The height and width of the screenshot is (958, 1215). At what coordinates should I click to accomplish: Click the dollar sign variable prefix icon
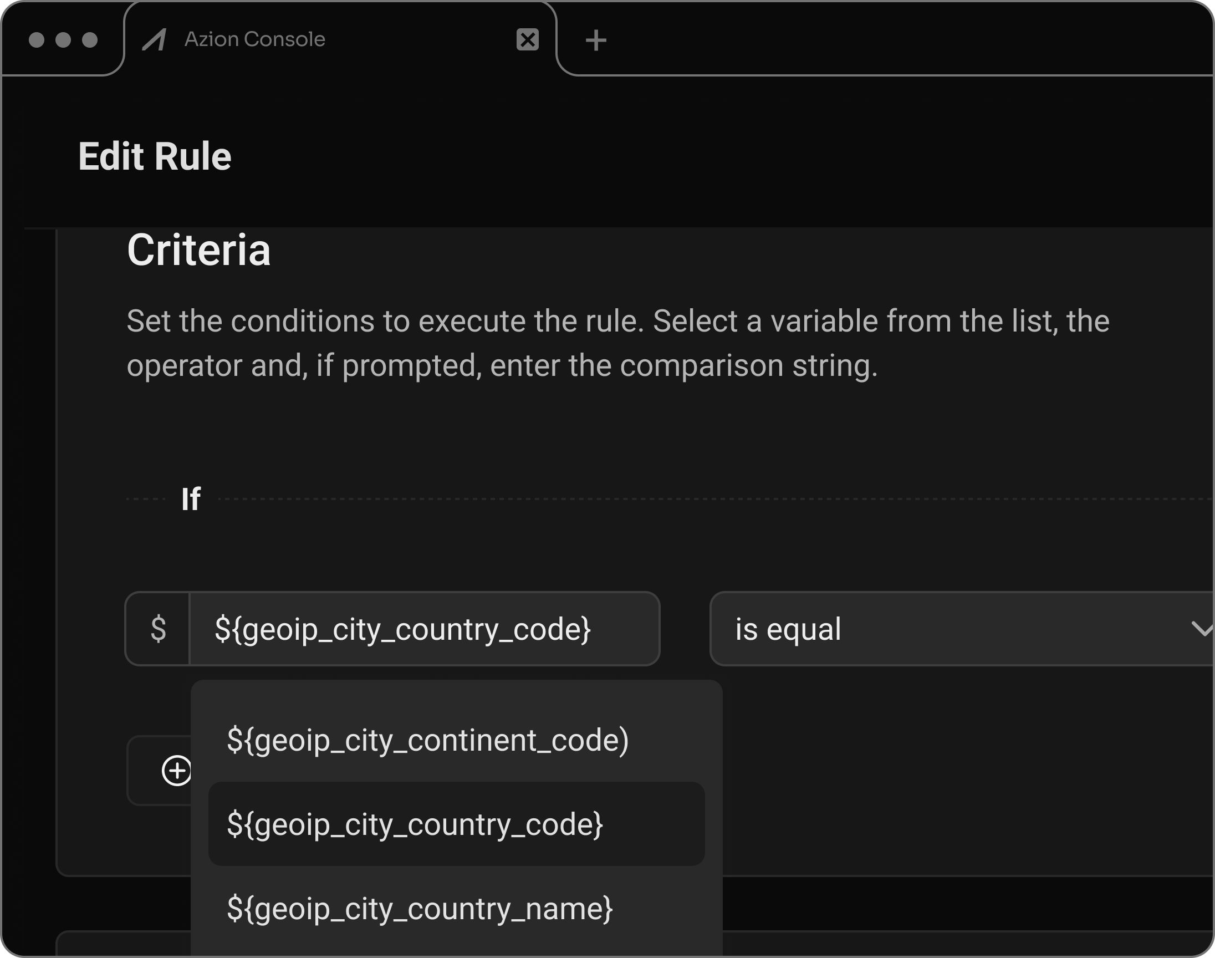158,629
